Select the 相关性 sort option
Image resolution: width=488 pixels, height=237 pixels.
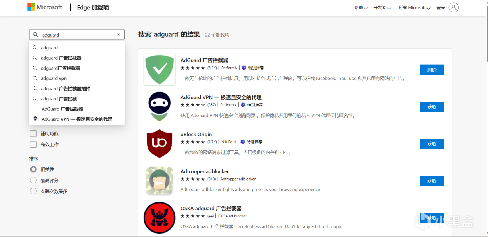click(x=34, y=169)
